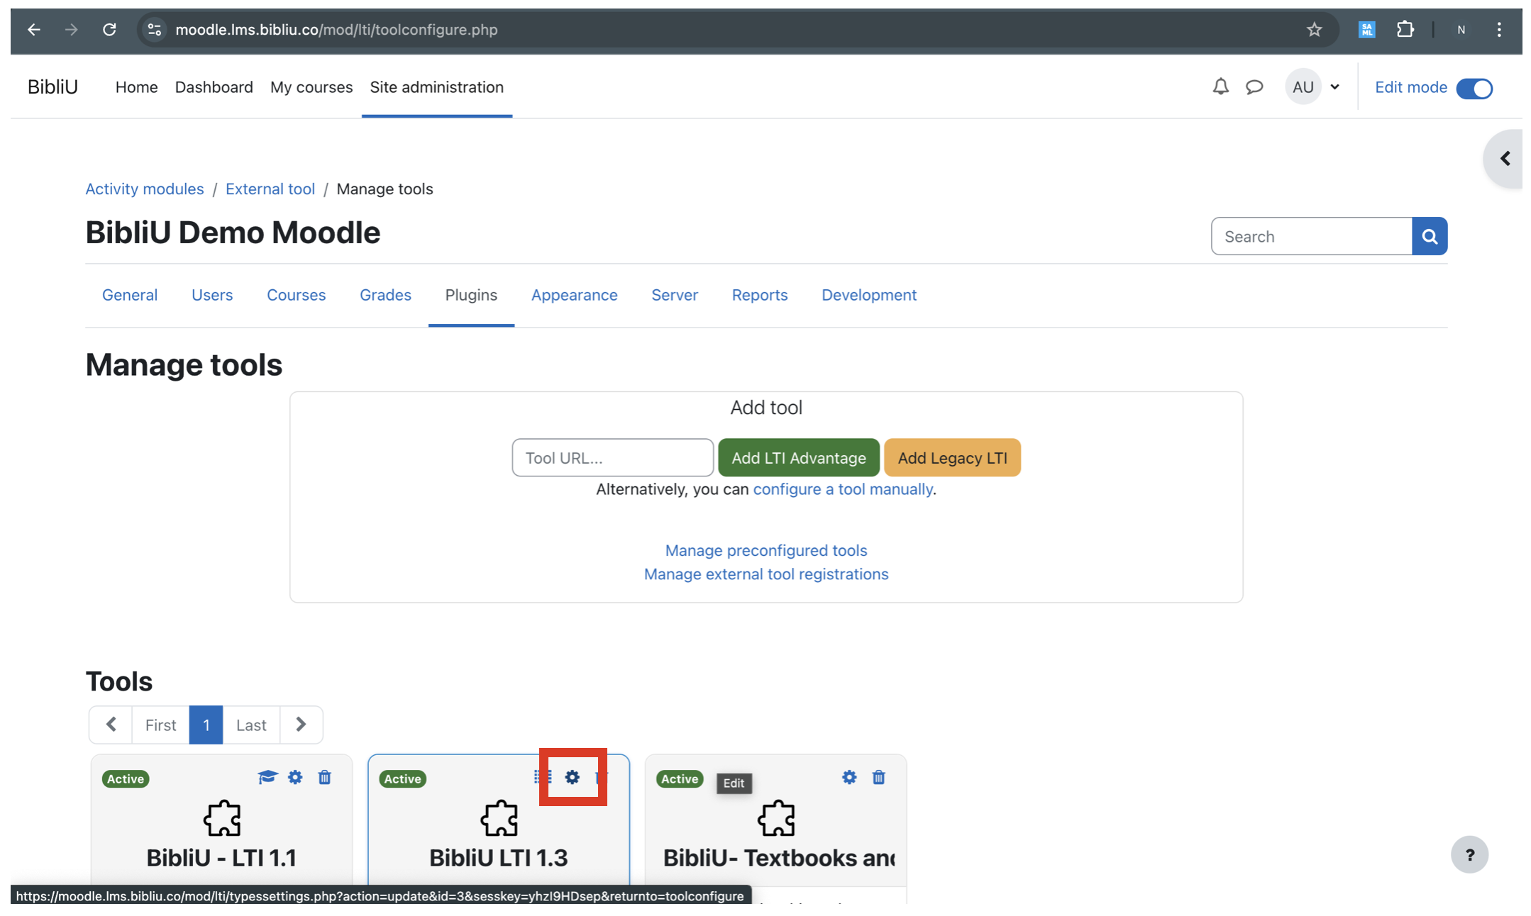Click the browser address bar URL

pos(336,30)
